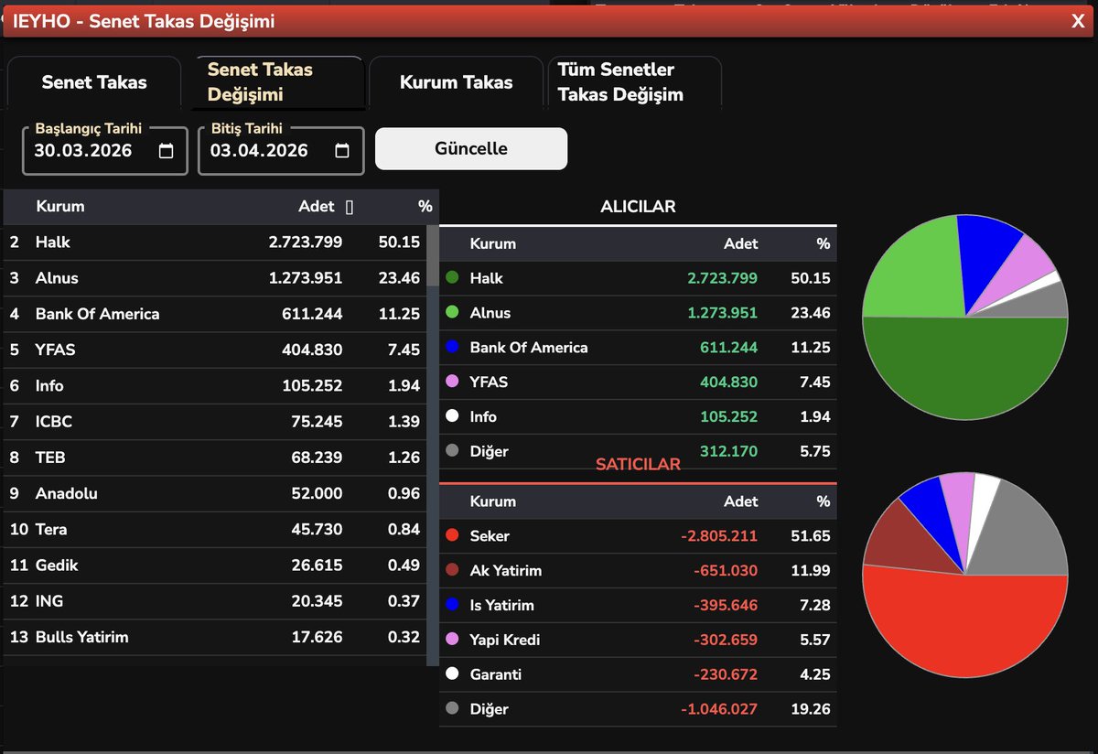The image size is (1098, 754).
Task: Click the dark green slice of Alıcılar pie
Action: click(x=965, y=371)
